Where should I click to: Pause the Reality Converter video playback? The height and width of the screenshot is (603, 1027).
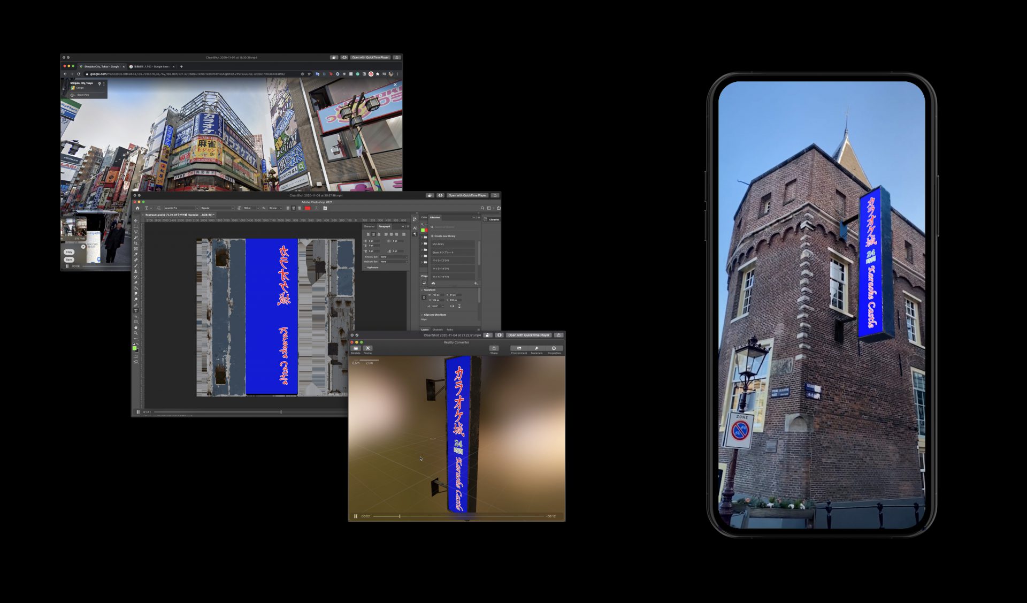pyautogui.click(x=356, y=516)
